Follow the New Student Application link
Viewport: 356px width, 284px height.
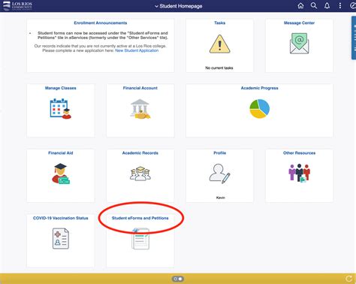[137, 50]
